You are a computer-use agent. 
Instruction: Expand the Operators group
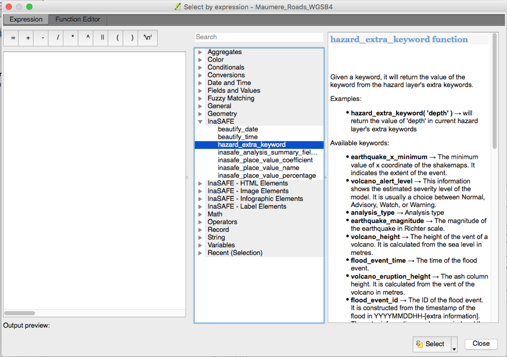pyautogui.click(x=200, y=222)
